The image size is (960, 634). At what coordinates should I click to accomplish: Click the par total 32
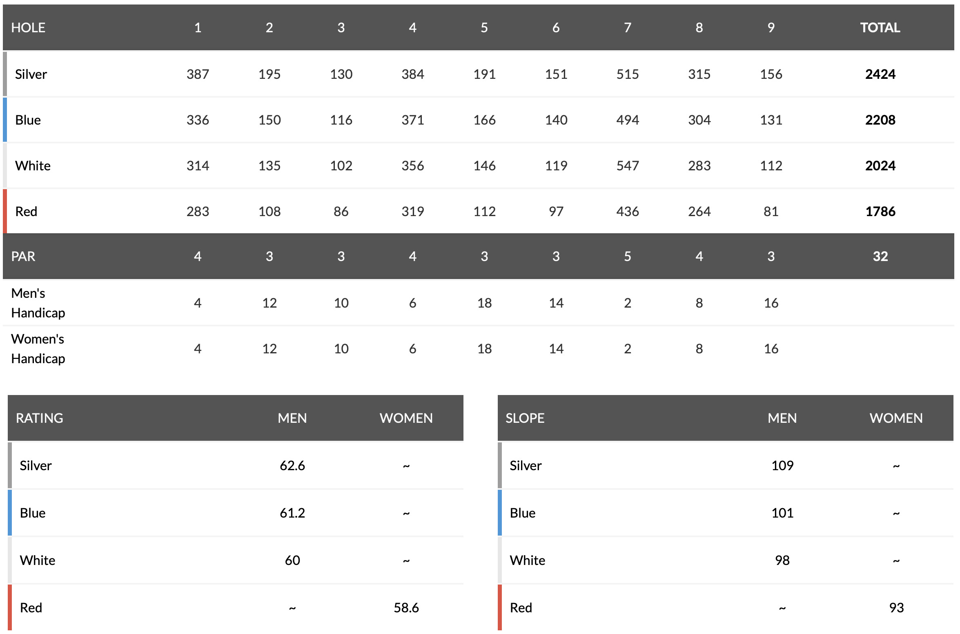pos(880,257)
